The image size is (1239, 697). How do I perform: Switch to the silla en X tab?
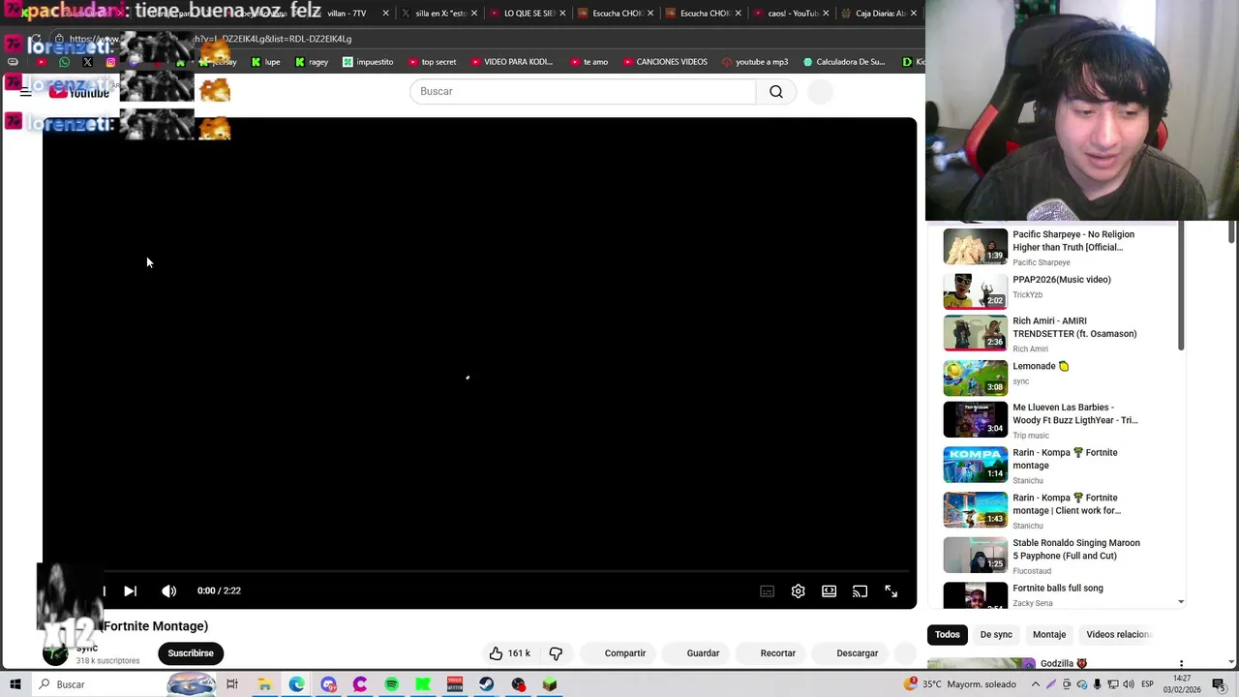click(440, 14)
